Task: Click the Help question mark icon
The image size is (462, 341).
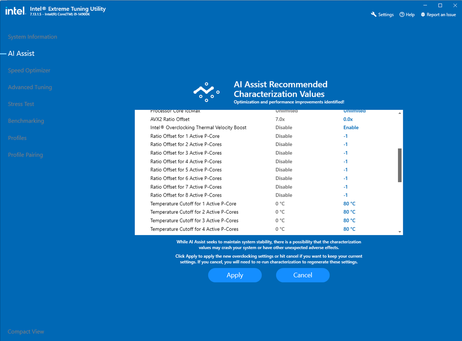Action: [402, 15]
